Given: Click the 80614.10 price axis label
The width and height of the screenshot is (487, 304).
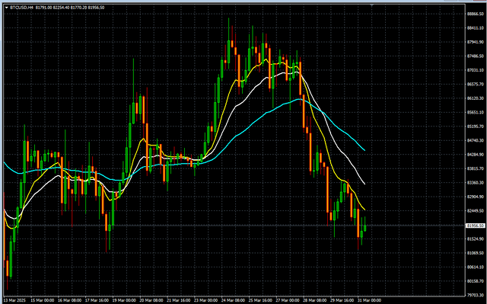Looking at the screenshot, I should pyautogui.click(x=476, y=267).
